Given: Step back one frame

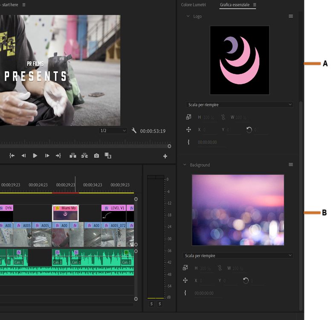Looking at the screenshot, I should point(23,156).
